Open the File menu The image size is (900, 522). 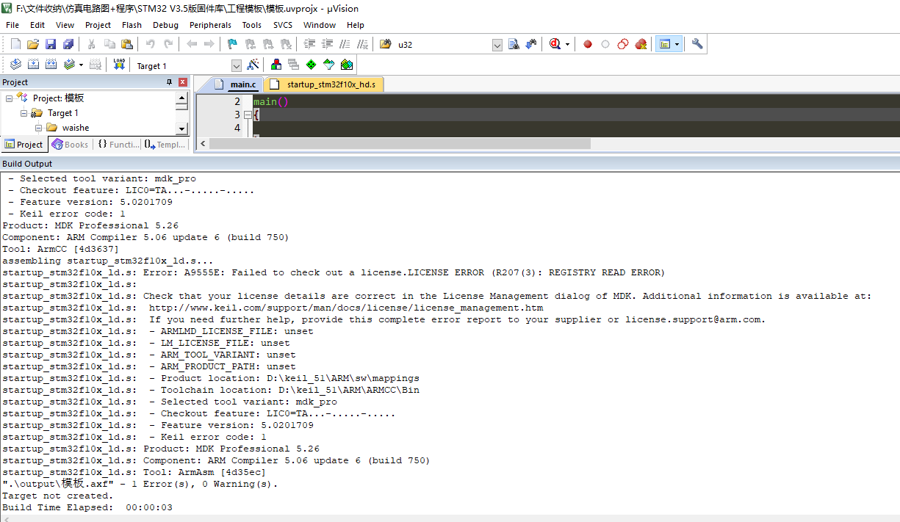pos(12,25)
